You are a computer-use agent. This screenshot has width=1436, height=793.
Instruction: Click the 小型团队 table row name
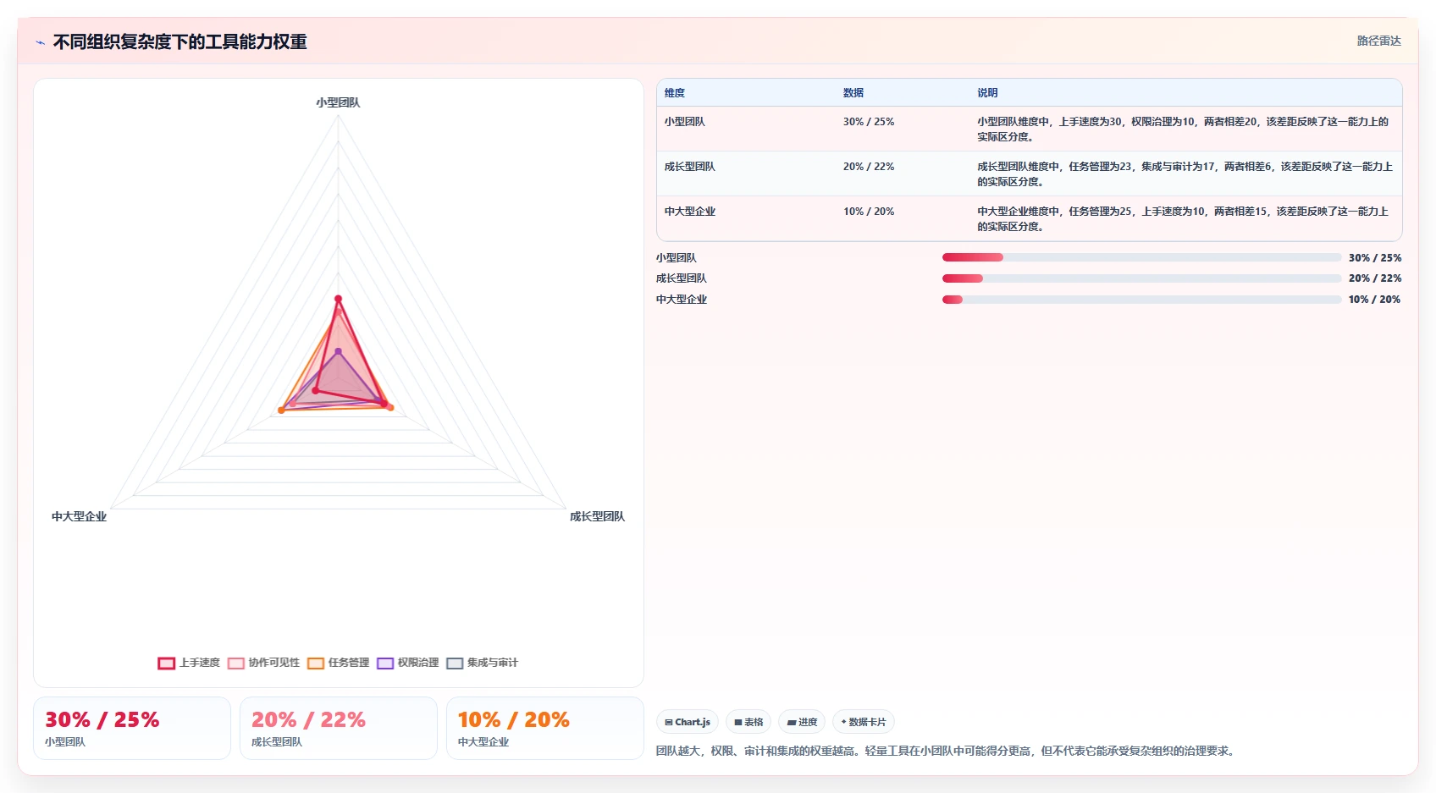[x=684, y=122]
